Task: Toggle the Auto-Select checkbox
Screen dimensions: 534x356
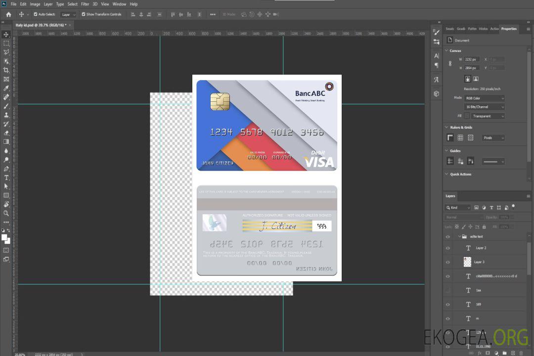Action: (36, 14)
